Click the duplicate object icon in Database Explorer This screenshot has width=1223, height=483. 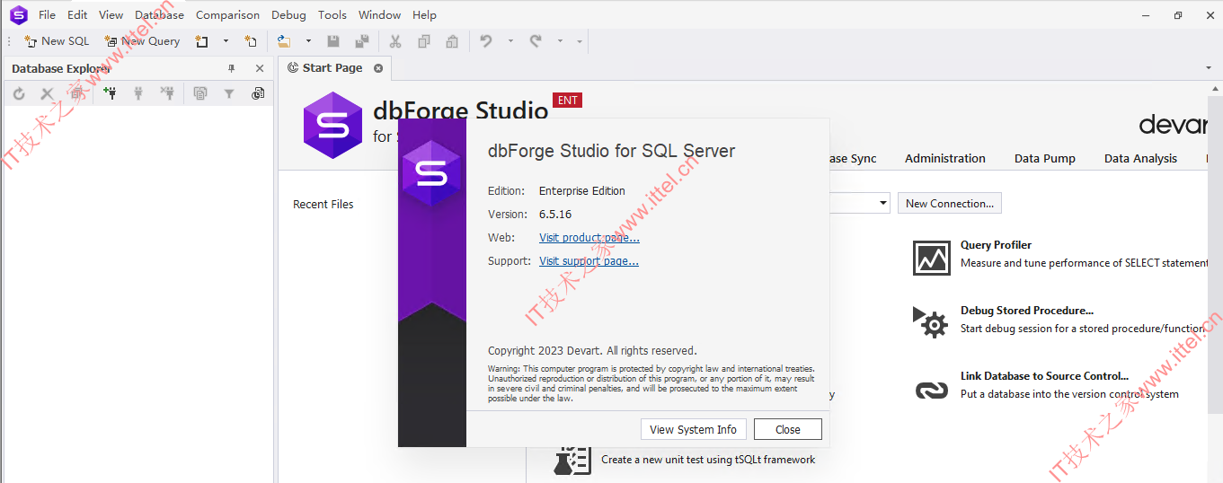click(200, 93)
